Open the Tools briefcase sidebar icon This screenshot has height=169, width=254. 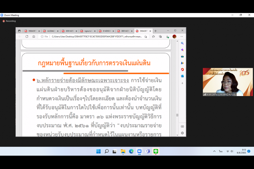(x=182, y=56)
